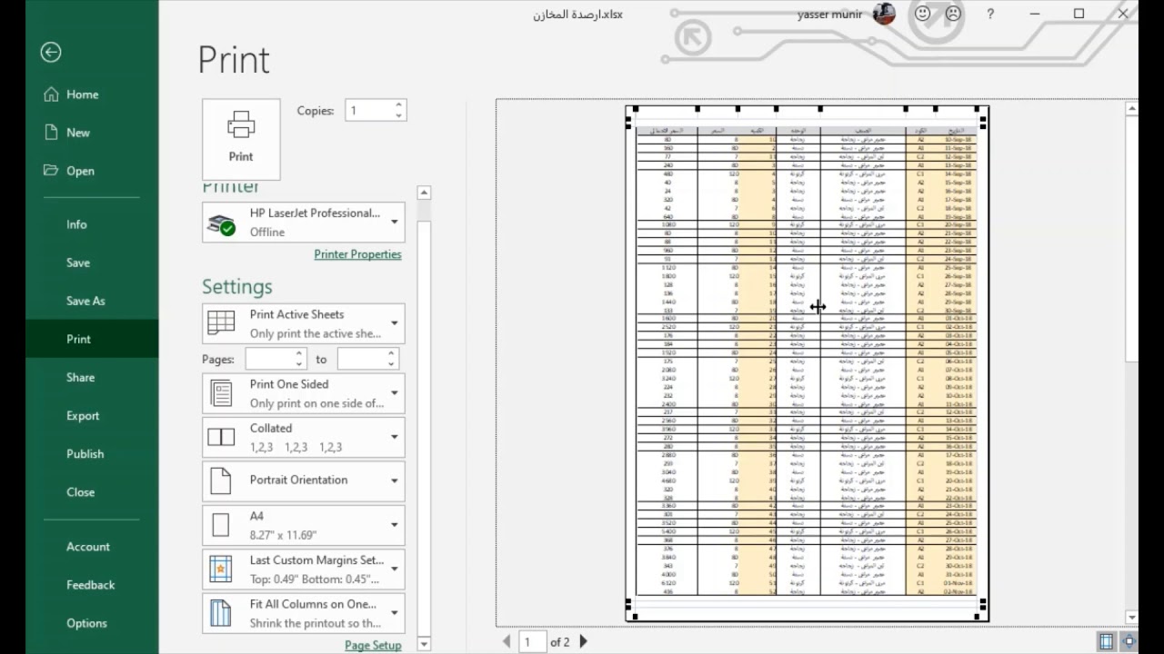Open the Fit All Columns scaling dropdown

click(304, 613)
